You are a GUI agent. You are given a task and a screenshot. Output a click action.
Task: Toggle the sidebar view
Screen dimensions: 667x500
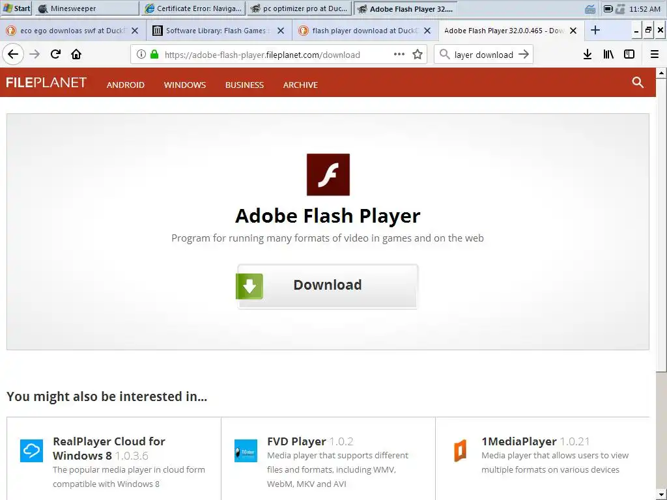coord(629,55)
